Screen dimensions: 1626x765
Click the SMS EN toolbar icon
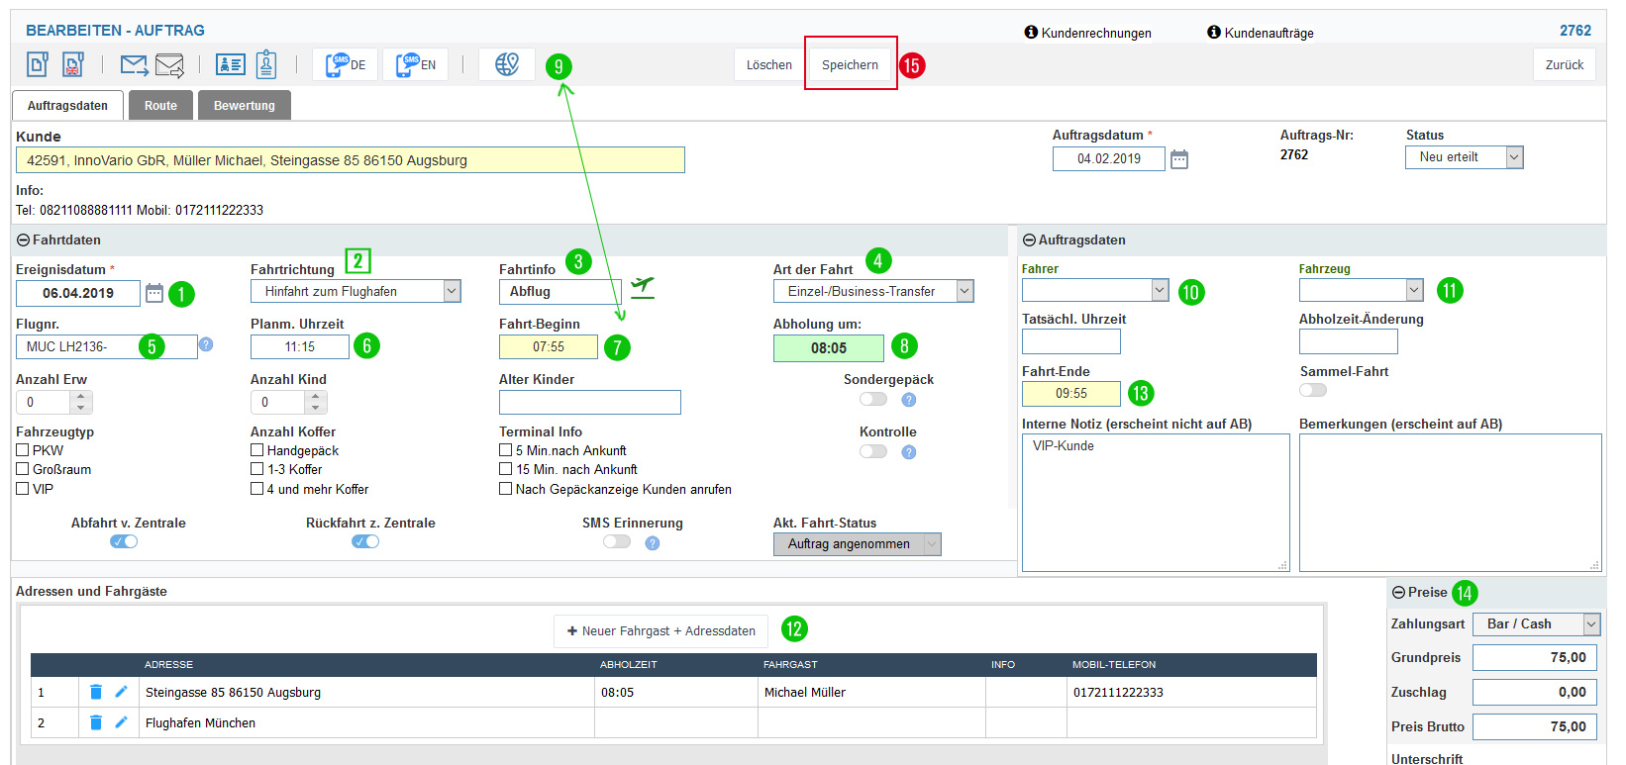(415, 65)
